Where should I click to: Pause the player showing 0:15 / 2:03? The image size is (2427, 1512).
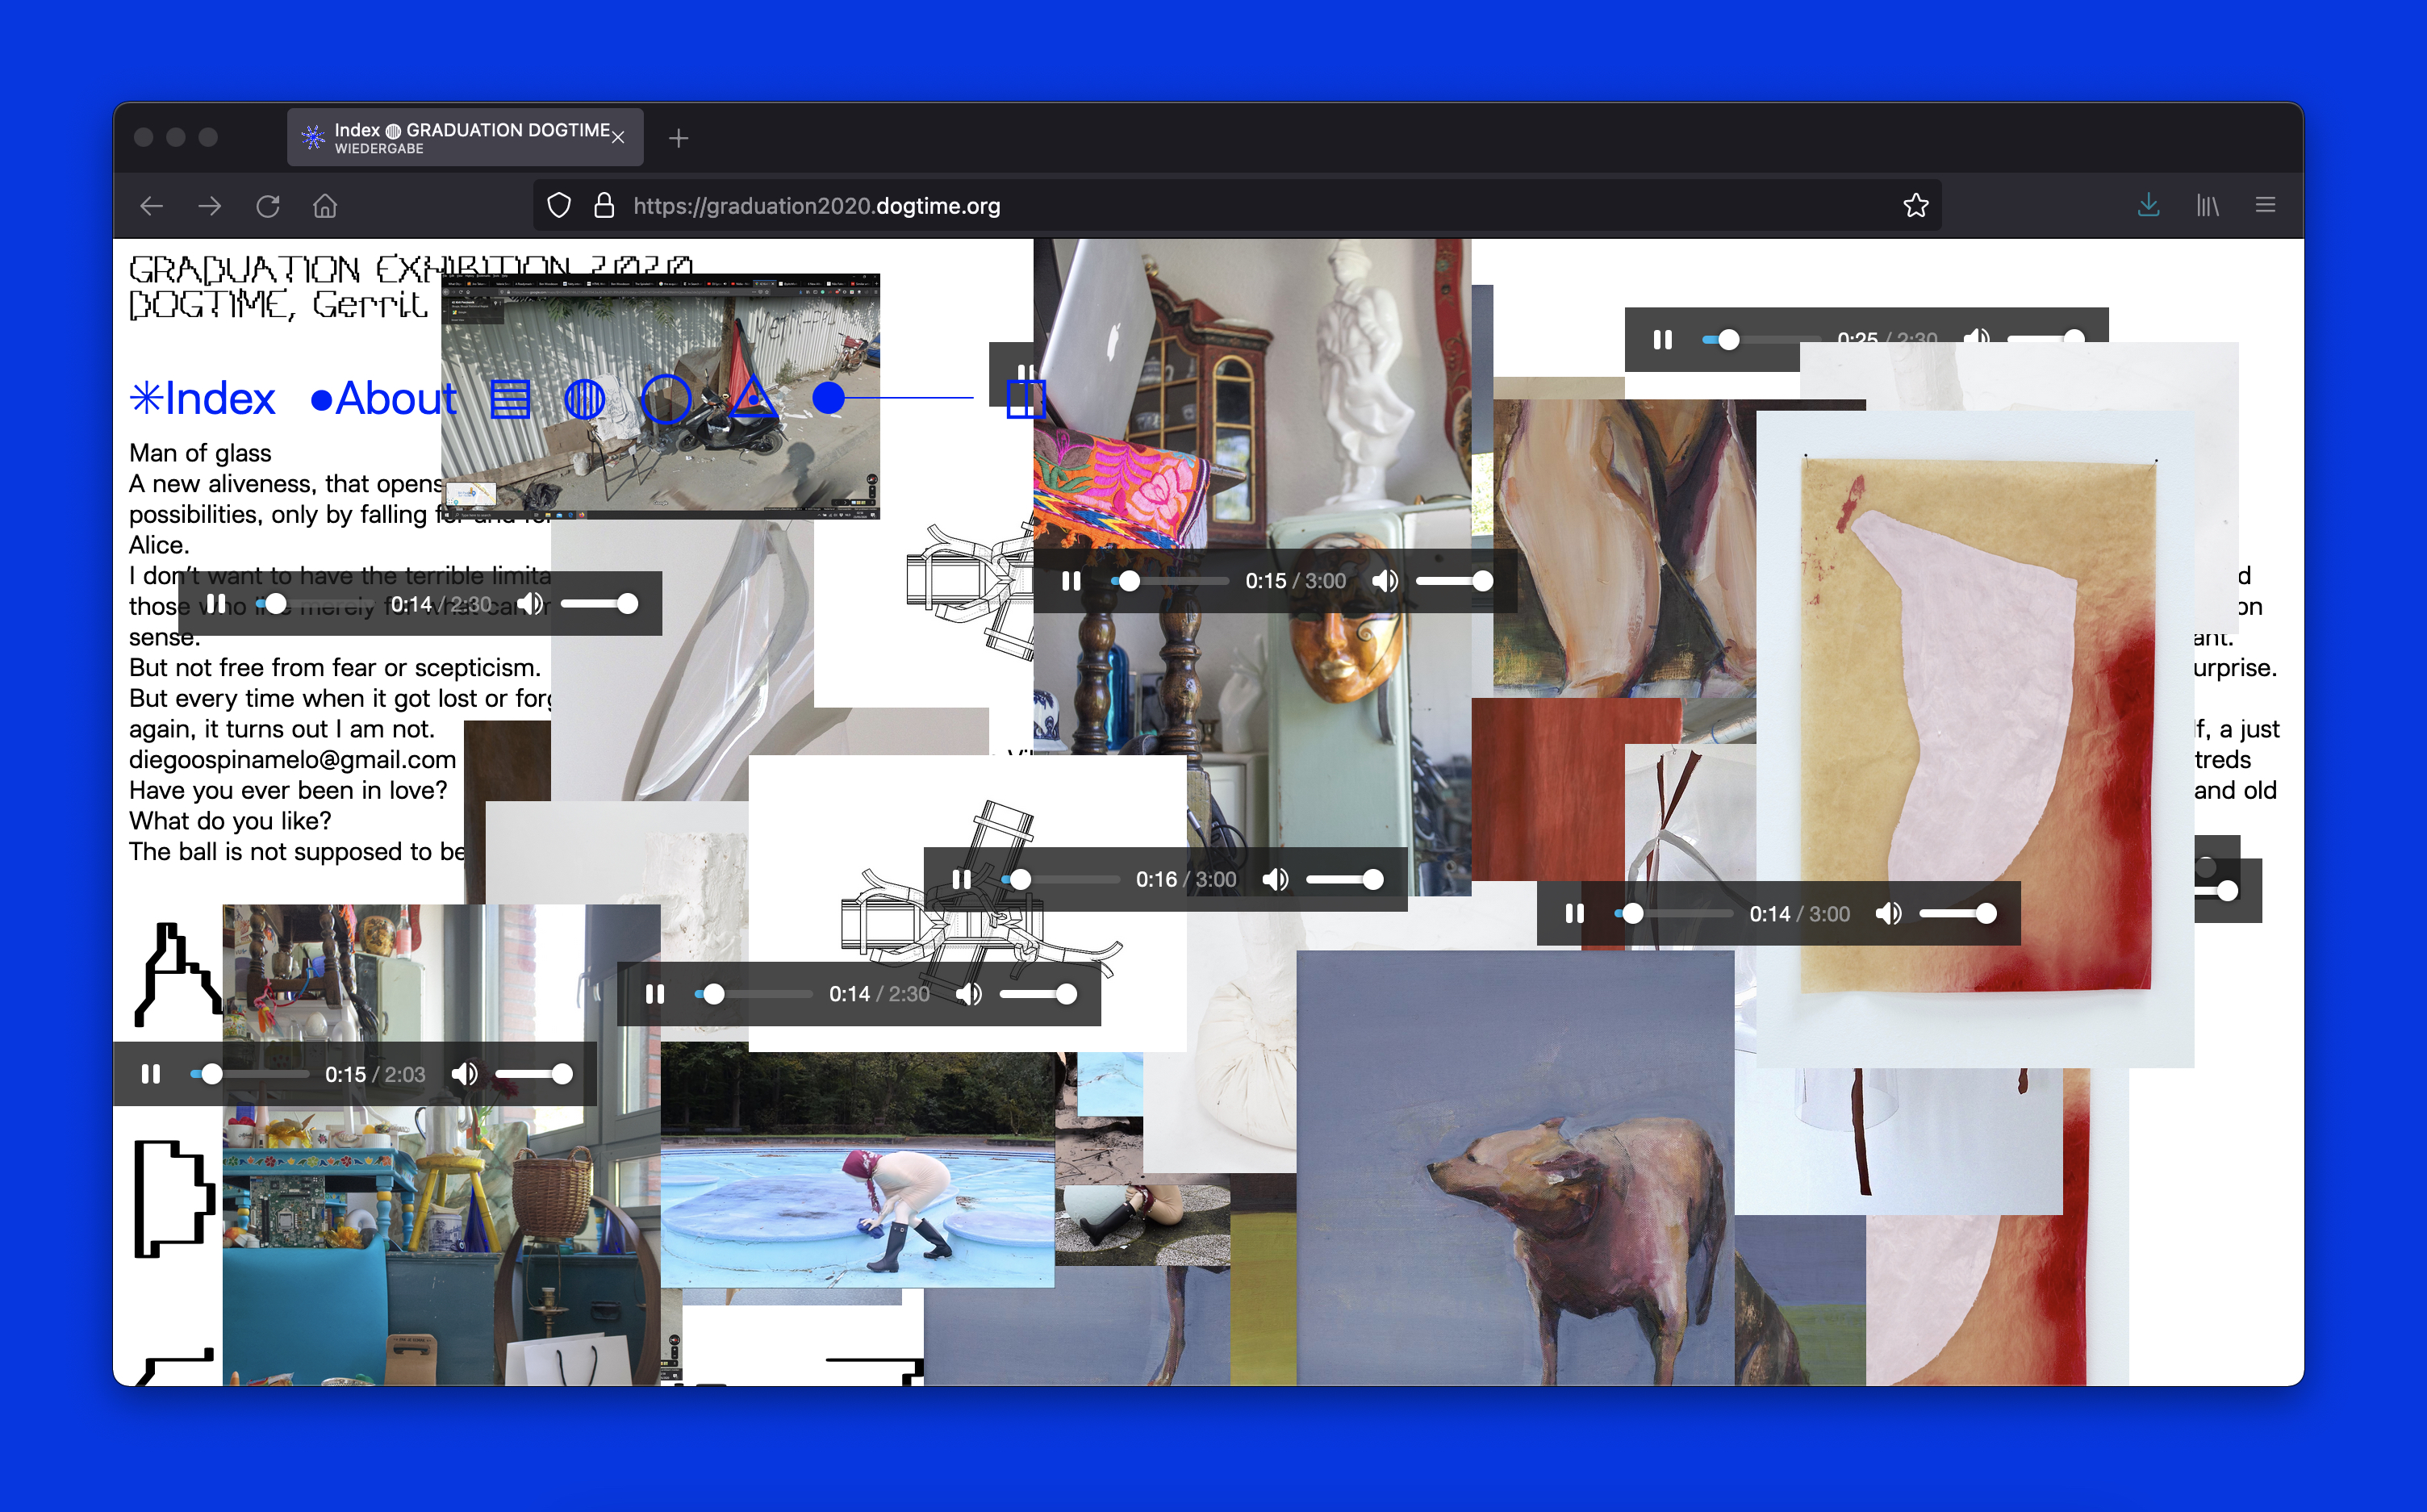click(151, 1074)
